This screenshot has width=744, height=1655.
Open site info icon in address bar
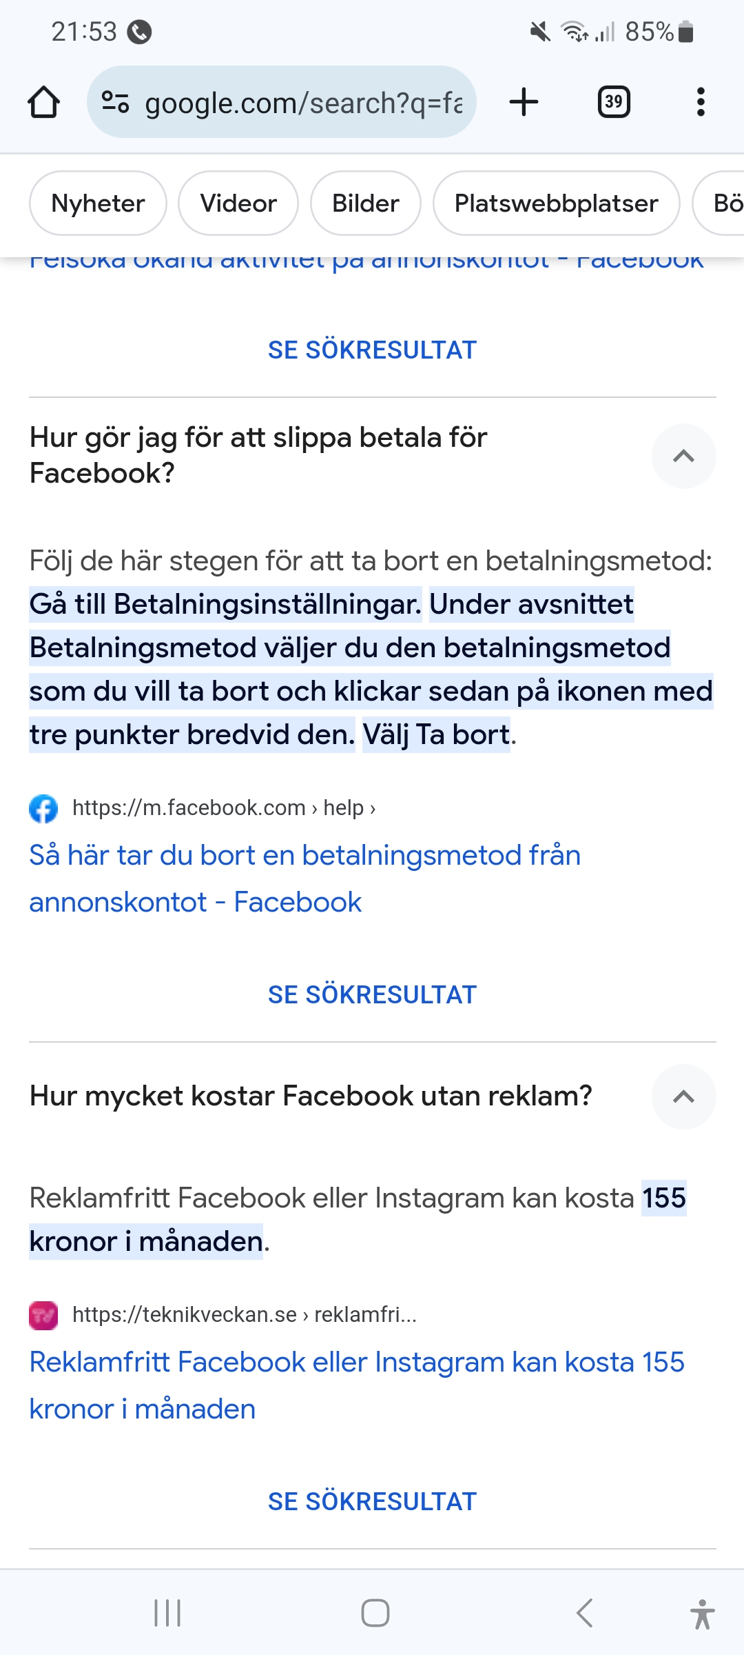[x=115, y=102]
